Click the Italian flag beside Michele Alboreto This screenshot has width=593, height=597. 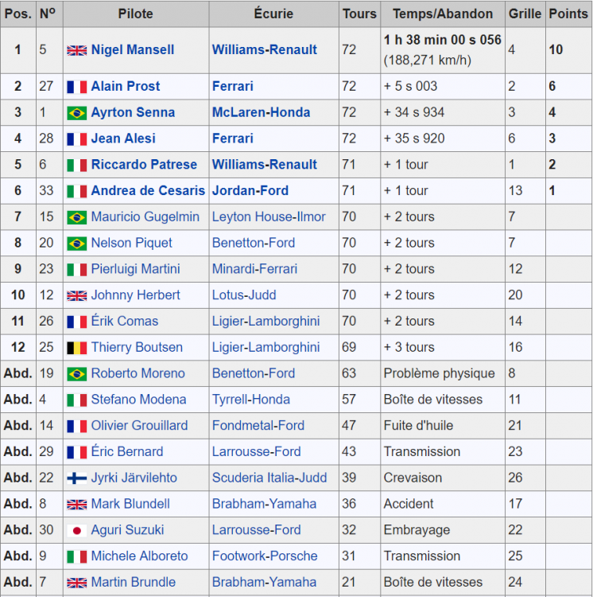(77, 556)
